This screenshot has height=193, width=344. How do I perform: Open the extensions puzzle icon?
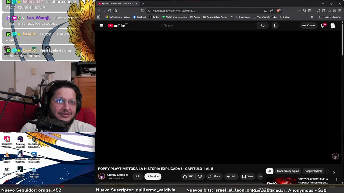(304, 11)
